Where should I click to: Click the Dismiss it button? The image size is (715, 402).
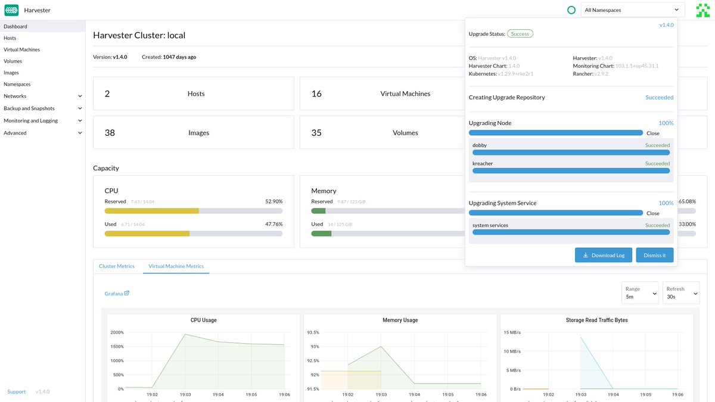[655, 255]
